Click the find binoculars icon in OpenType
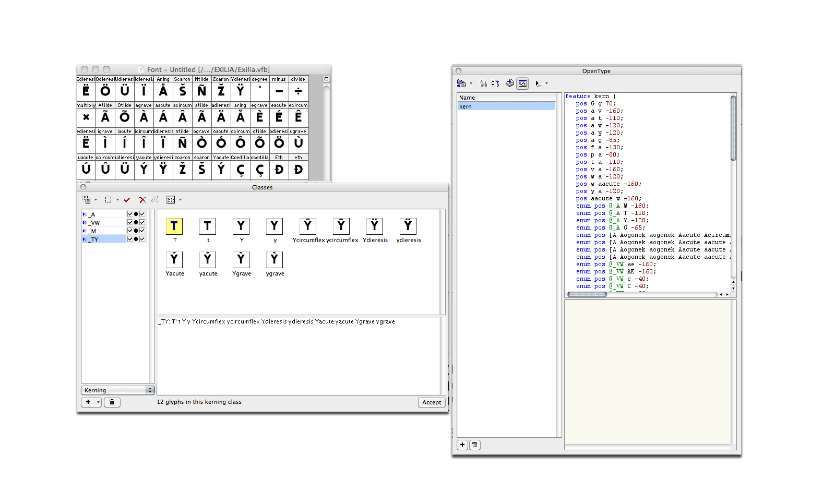The width and height of the screenshot is (835, 503). coord(483,83)
